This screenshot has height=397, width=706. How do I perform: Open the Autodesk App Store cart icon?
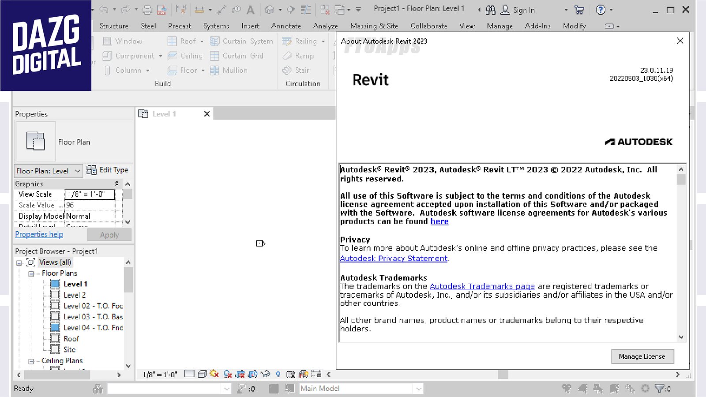[x=579, y=10]
